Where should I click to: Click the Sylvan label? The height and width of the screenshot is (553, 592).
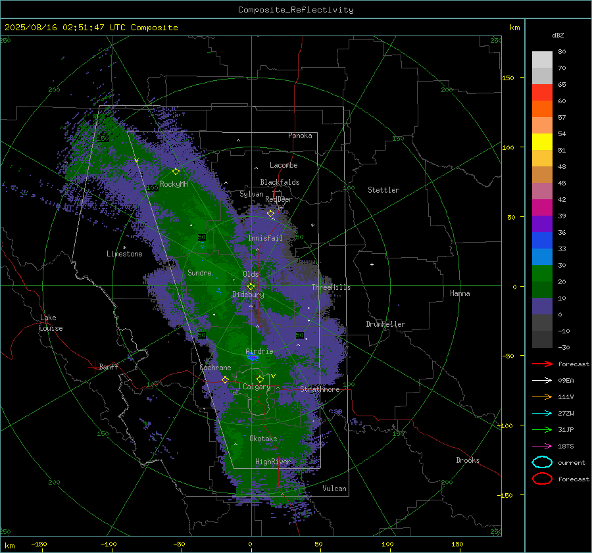coord(251,194)
